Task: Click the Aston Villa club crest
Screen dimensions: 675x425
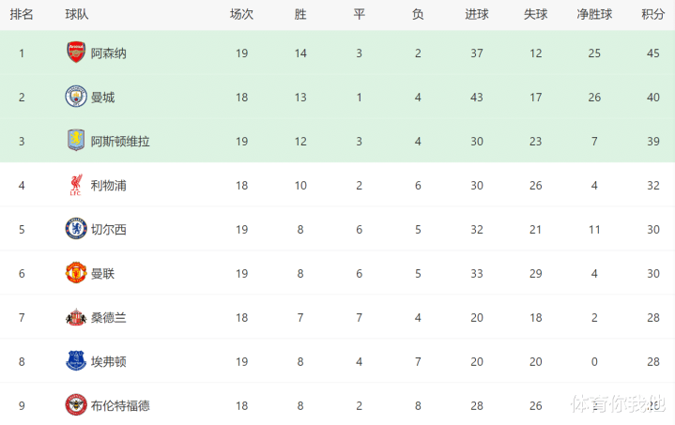Action: [76, 141]
